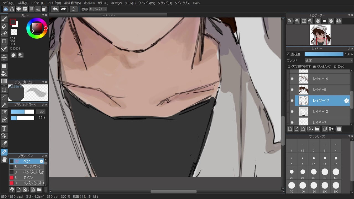Click the cloud save icon

6,9
